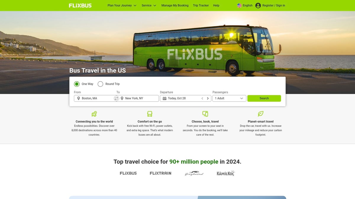Go to next departure day arrow
The image size is (355, 199).
coord(208,98)
